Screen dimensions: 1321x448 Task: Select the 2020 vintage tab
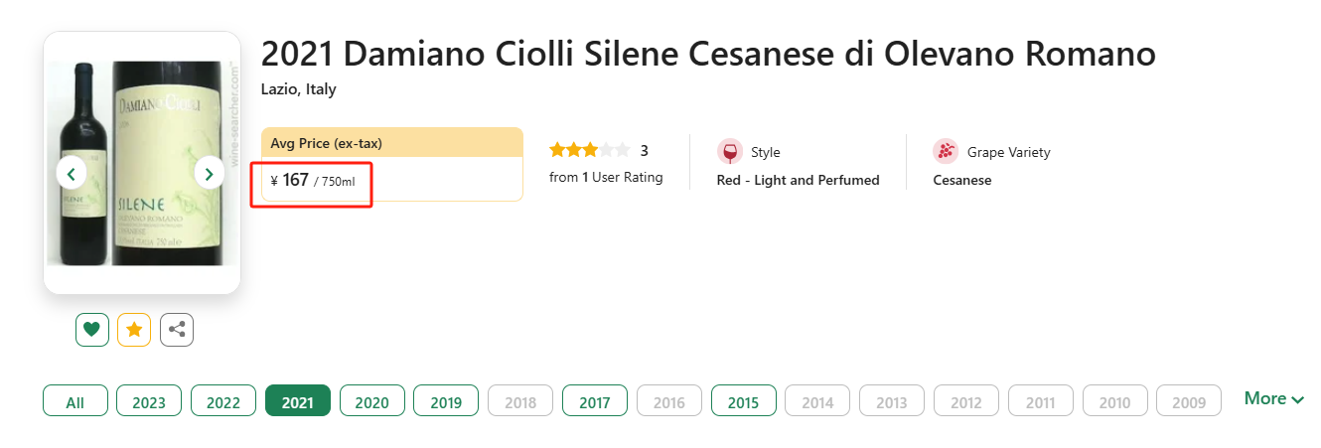tap(371, 401)
